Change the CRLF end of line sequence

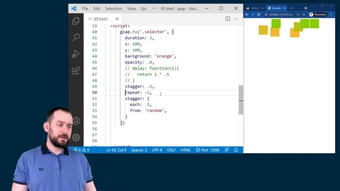[171, 150]
